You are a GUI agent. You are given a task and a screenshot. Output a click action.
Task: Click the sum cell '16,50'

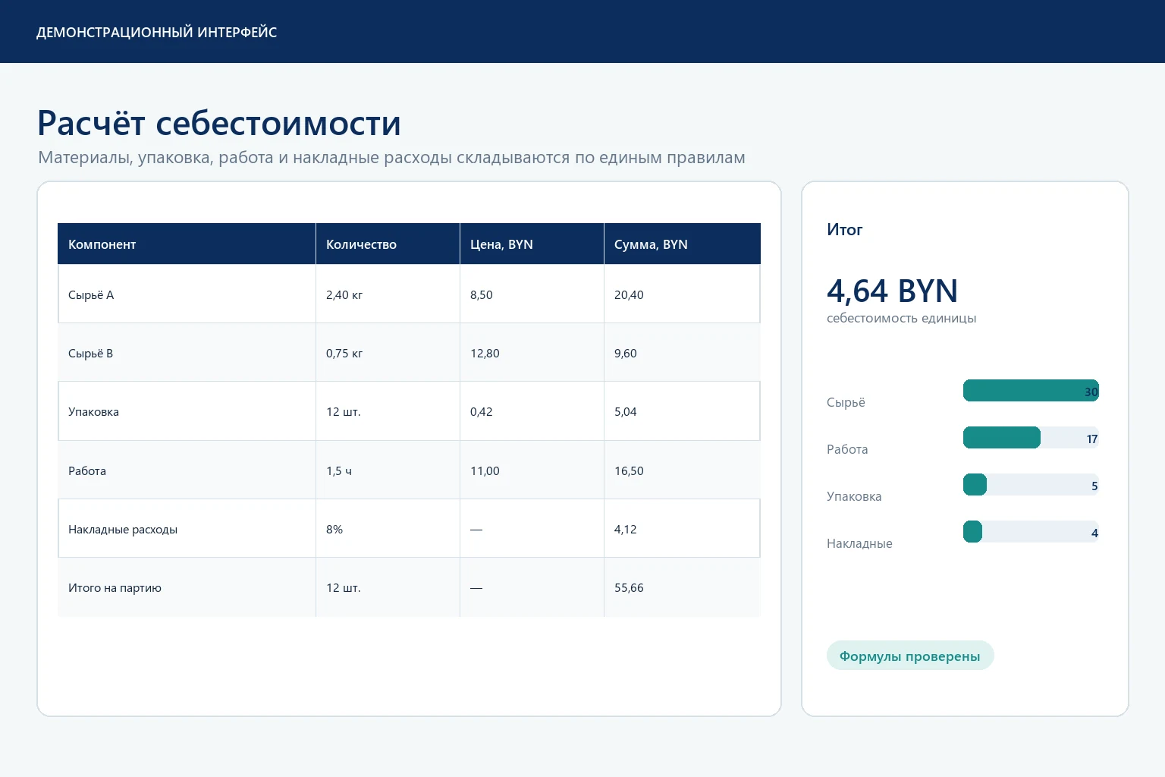point(682,470)
